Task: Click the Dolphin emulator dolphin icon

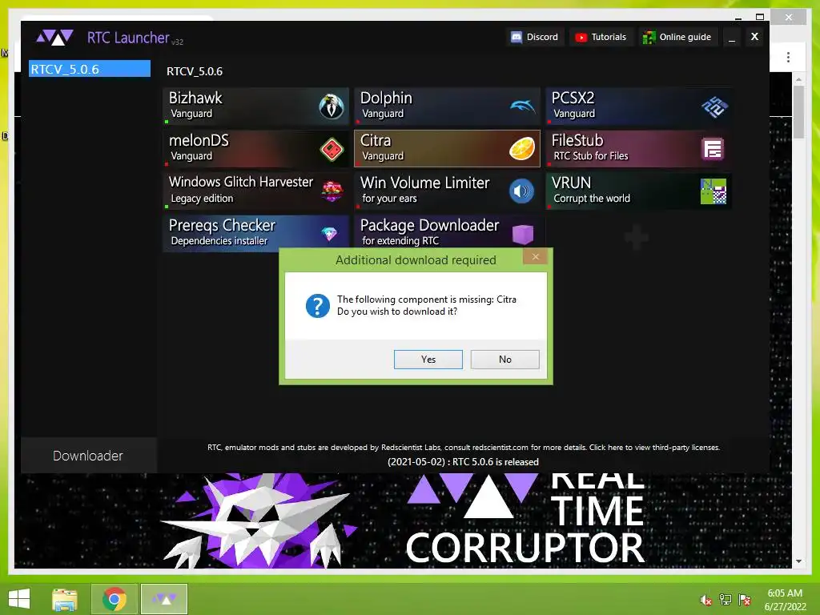Action: point(522,107)
